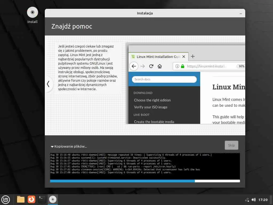Click the browser back arrow
This screenshot has height=205, width=273.
tap(134, 66)
